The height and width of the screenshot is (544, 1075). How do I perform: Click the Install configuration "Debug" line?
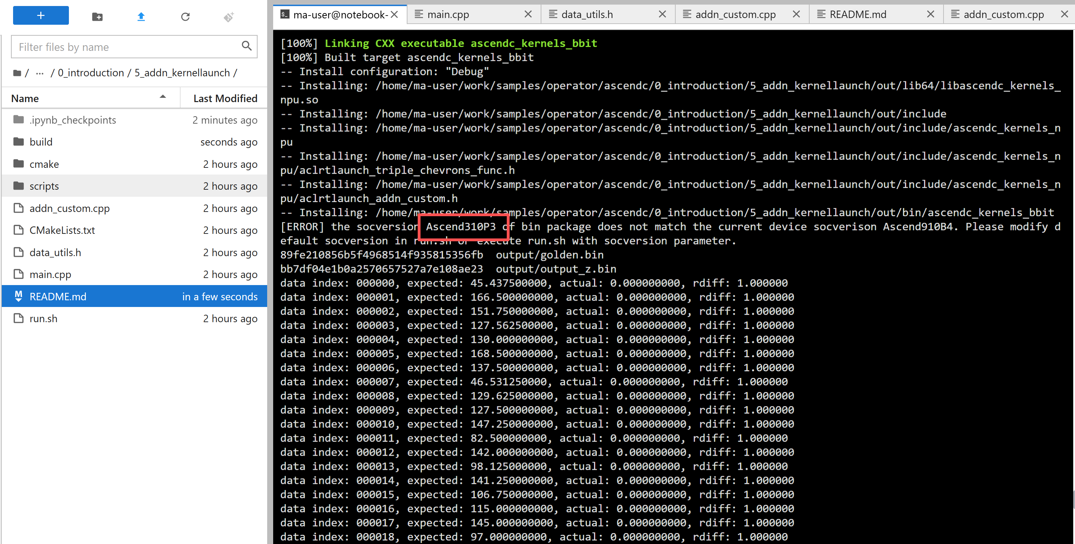coord(384,72)
